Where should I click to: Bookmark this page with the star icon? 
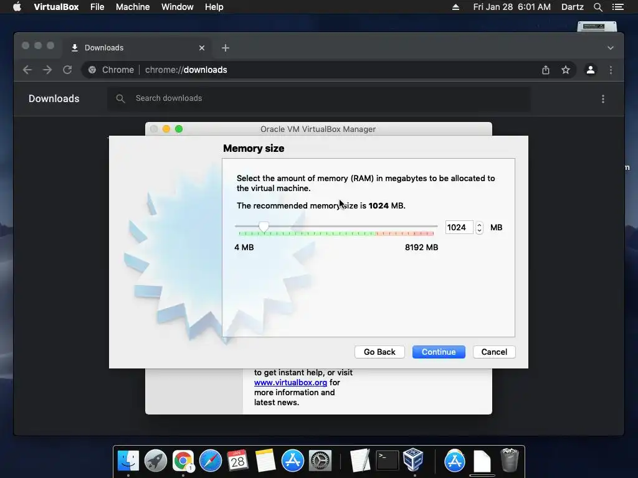pos(566,70)
